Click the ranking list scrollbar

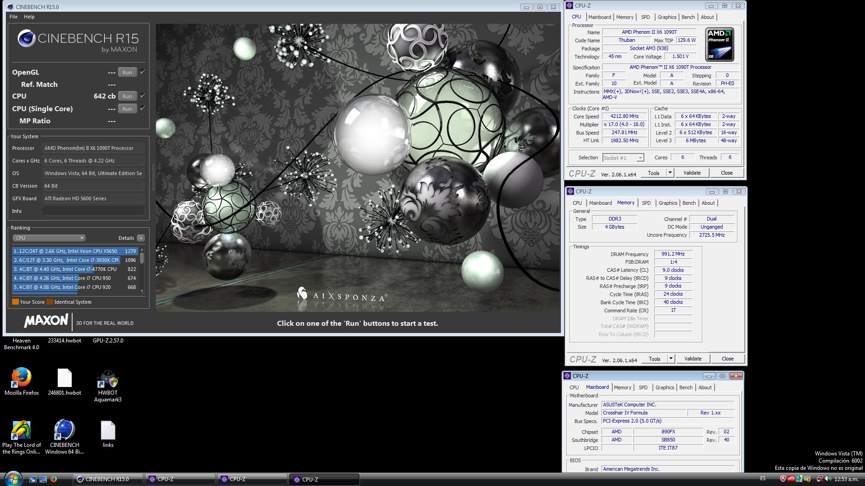(x=142, y=270)
